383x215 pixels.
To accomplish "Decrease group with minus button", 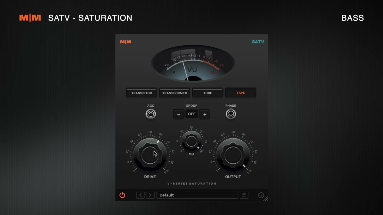I will point(179,114).
